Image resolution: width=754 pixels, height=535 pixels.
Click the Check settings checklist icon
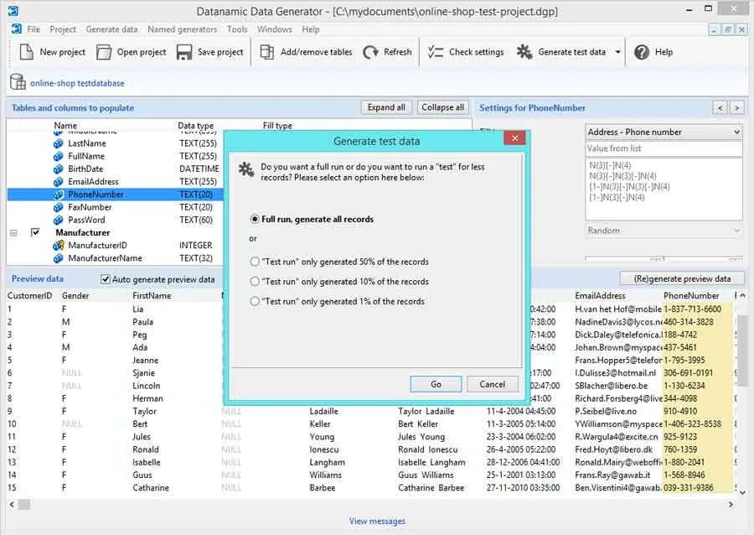[x=436, y=51]
